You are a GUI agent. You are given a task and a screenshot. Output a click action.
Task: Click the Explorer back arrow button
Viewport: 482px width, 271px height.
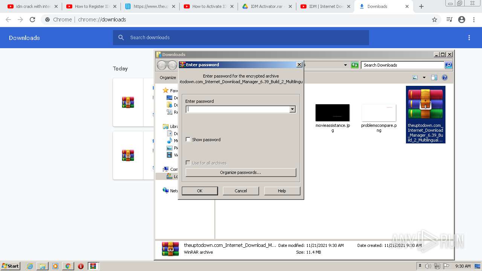click(162, 65)
